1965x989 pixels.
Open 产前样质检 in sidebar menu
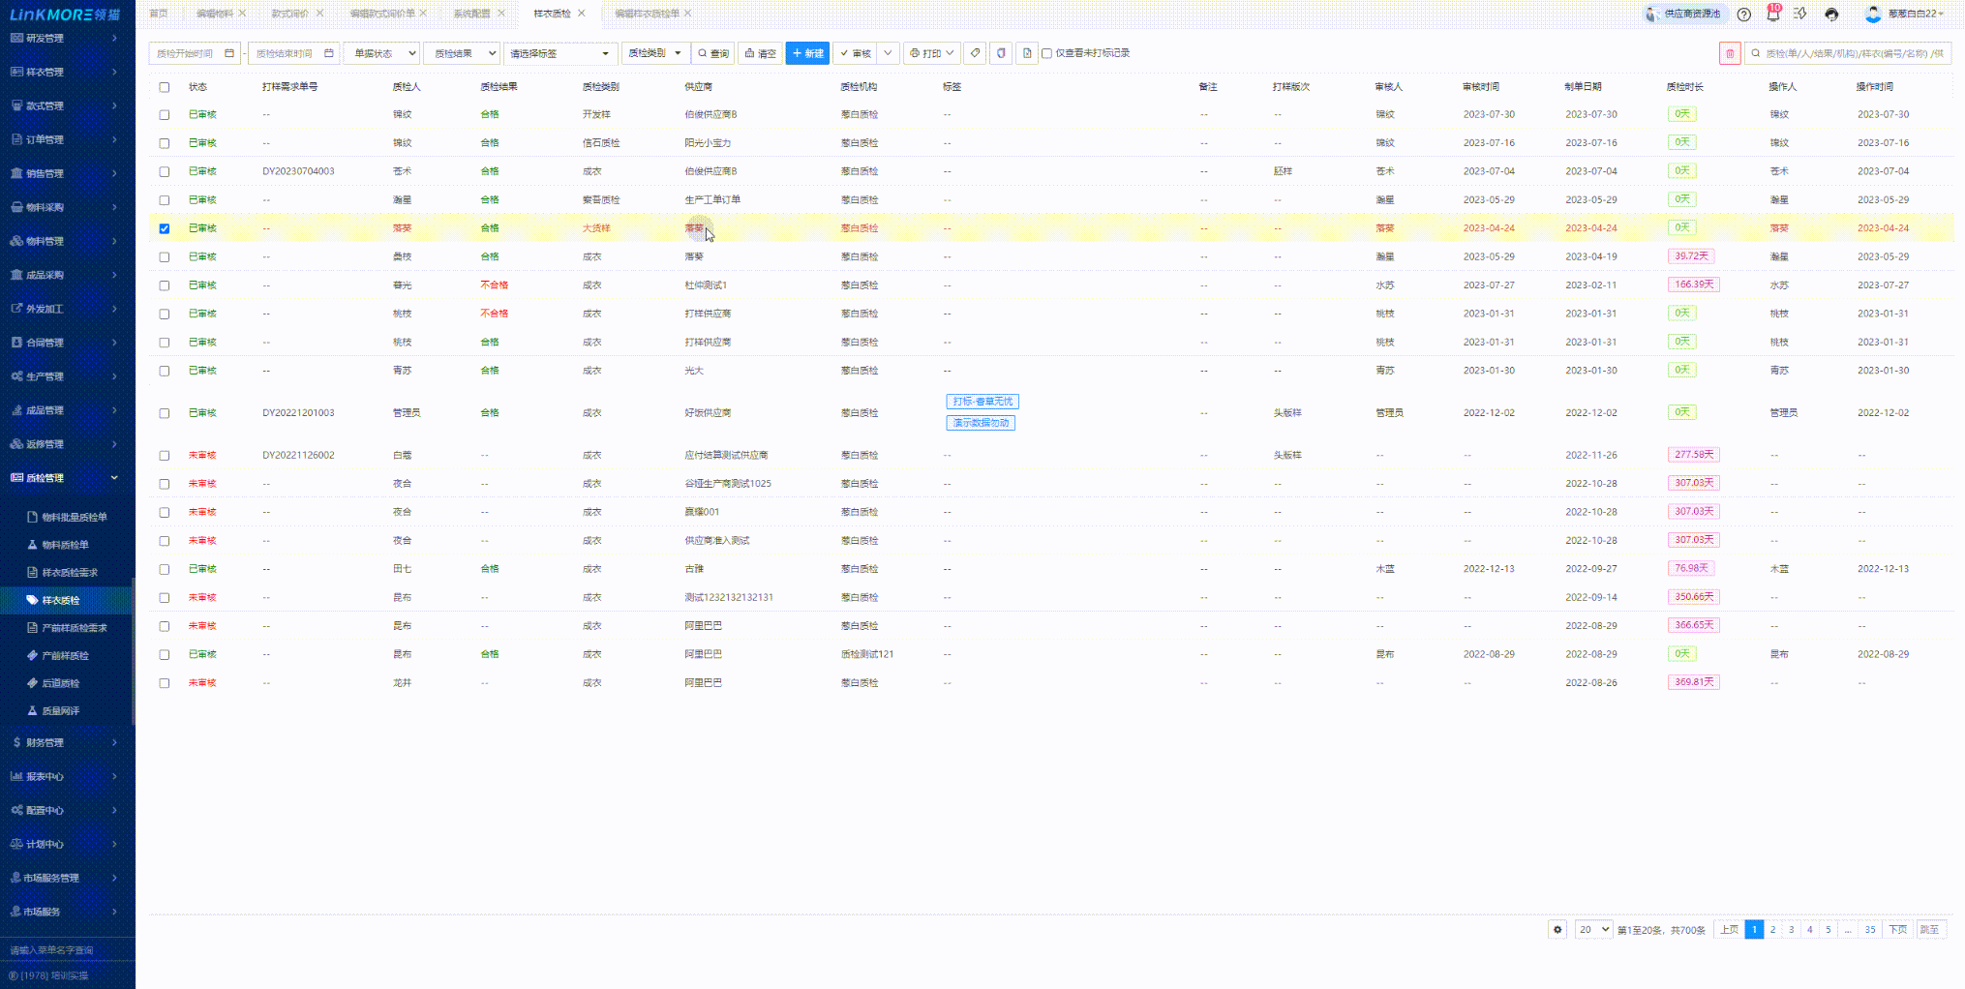(x=65, y=655)
